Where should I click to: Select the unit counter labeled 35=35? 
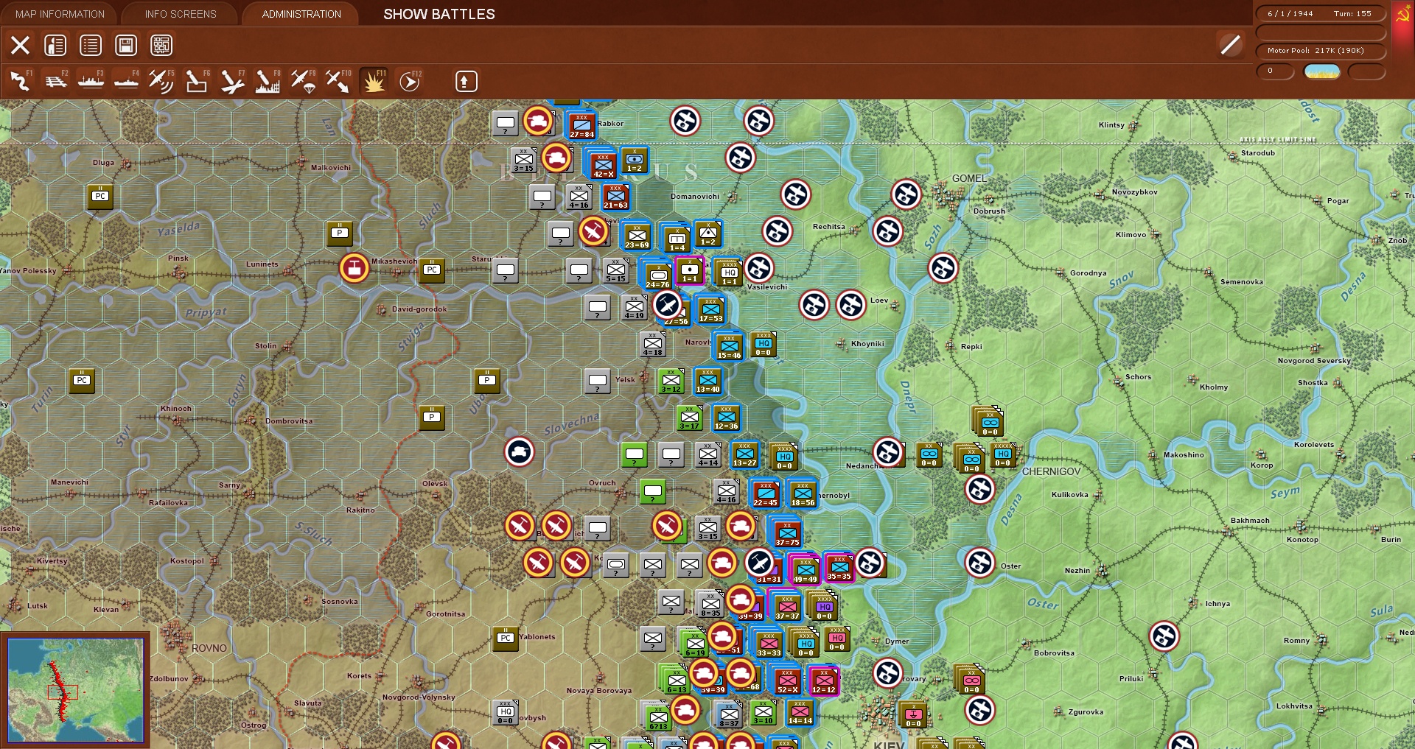[x=839, y=568]
